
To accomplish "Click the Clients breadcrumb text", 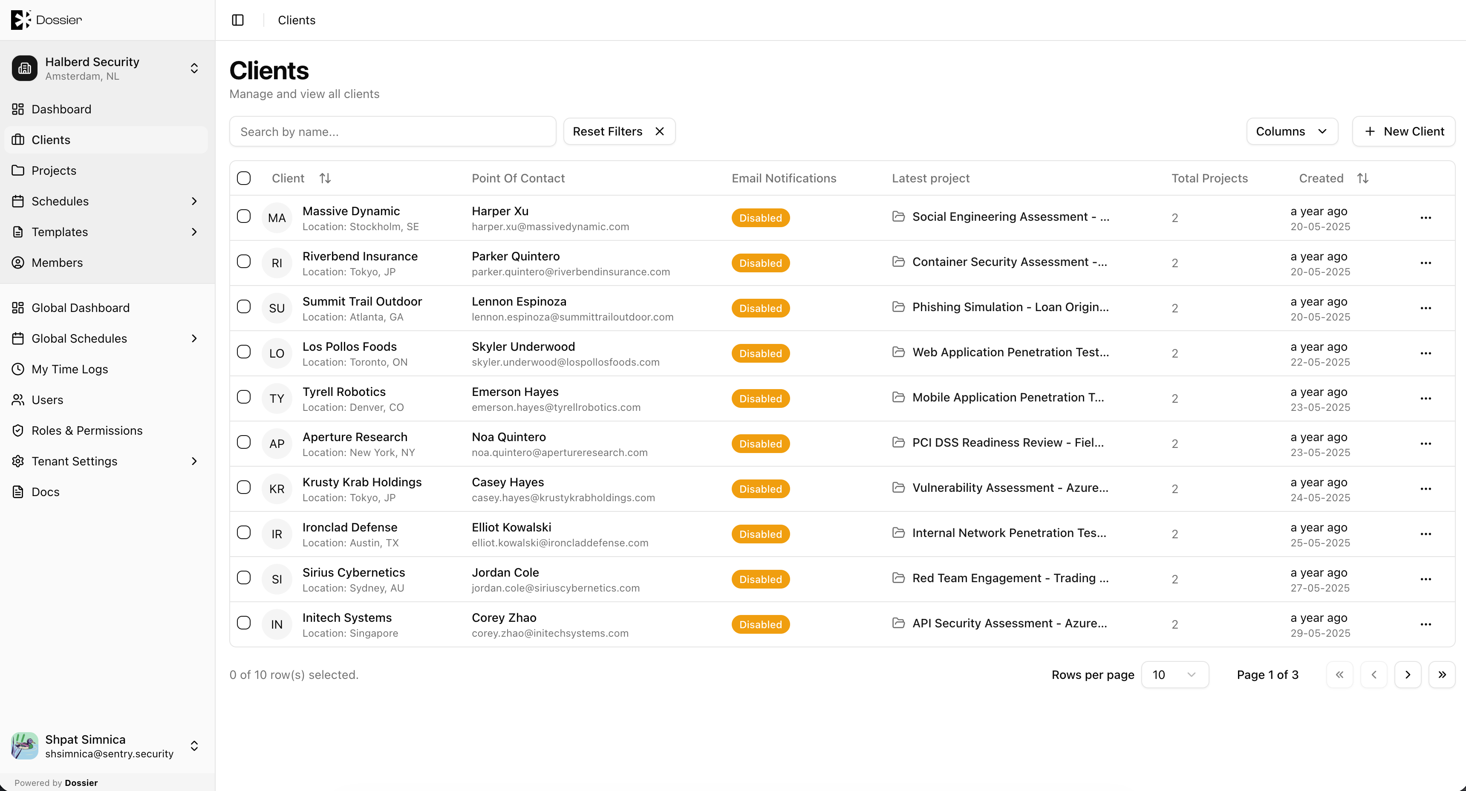I will (x=297, y=20).
